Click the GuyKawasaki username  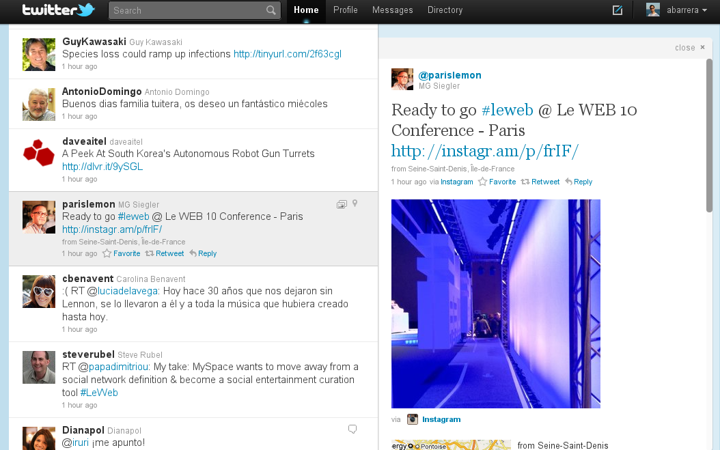coord(94,42)
